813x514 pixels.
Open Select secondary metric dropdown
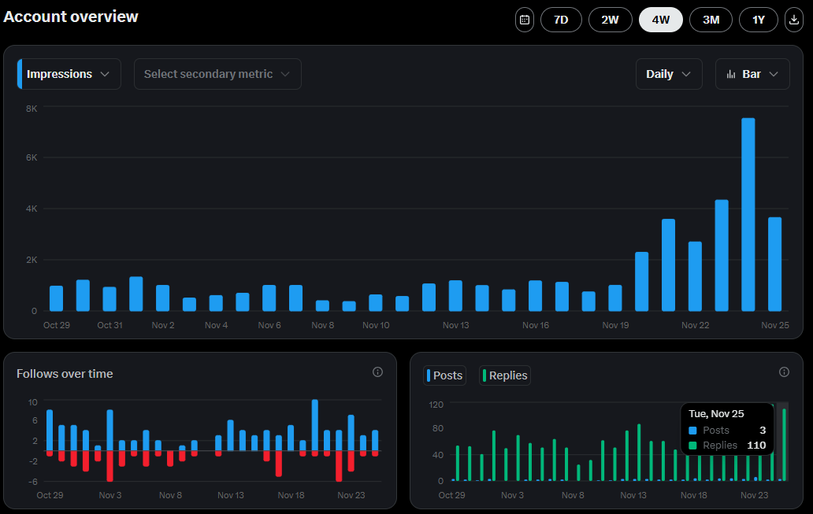[217, 74]
